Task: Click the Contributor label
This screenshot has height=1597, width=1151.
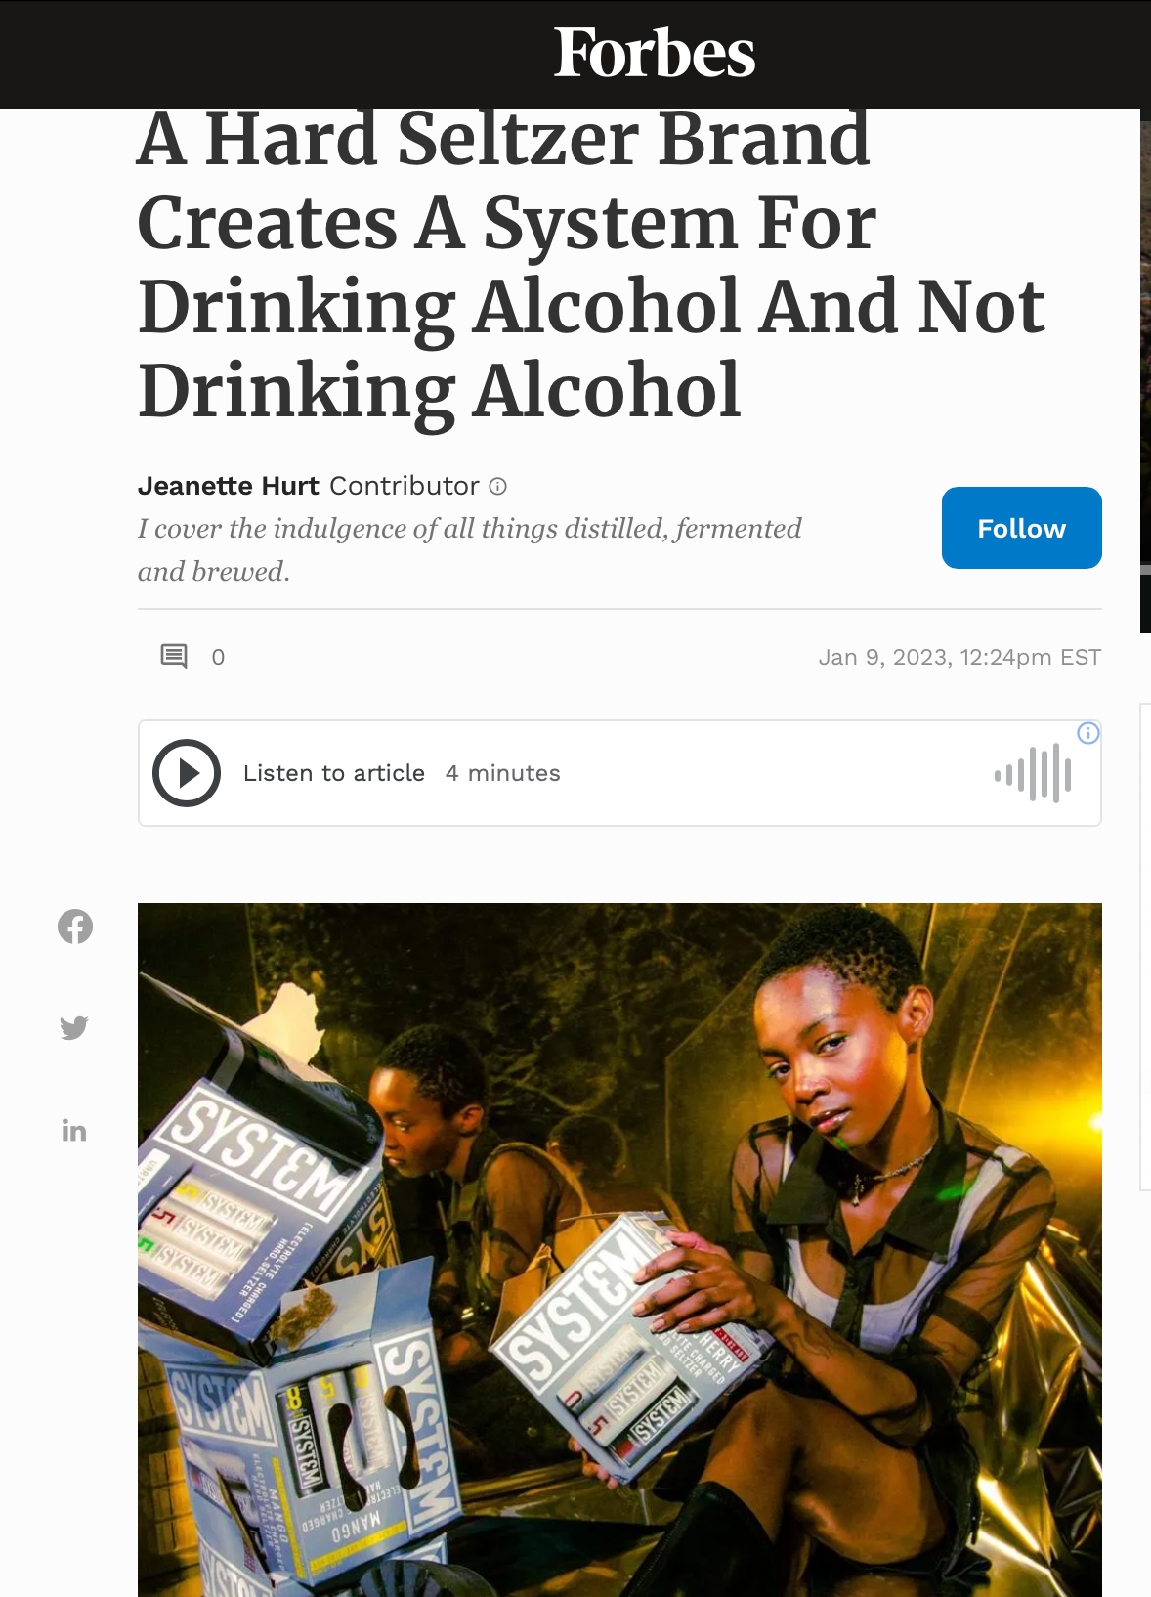Action: pyautogui.click(x=405, y=486)
